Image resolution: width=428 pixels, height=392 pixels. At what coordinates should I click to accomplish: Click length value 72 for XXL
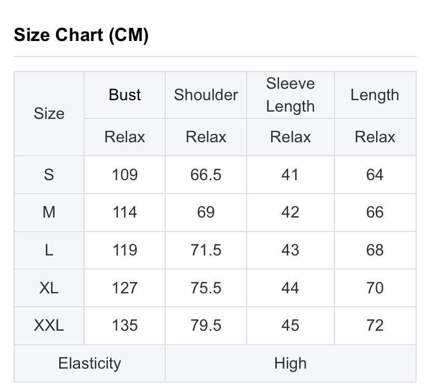[x=375, y=326]
